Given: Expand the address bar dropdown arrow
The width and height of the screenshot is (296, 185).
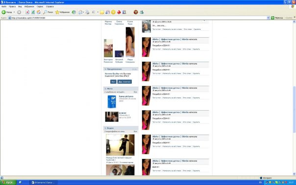Looking at the screenshot, I should tap(268, 18).
